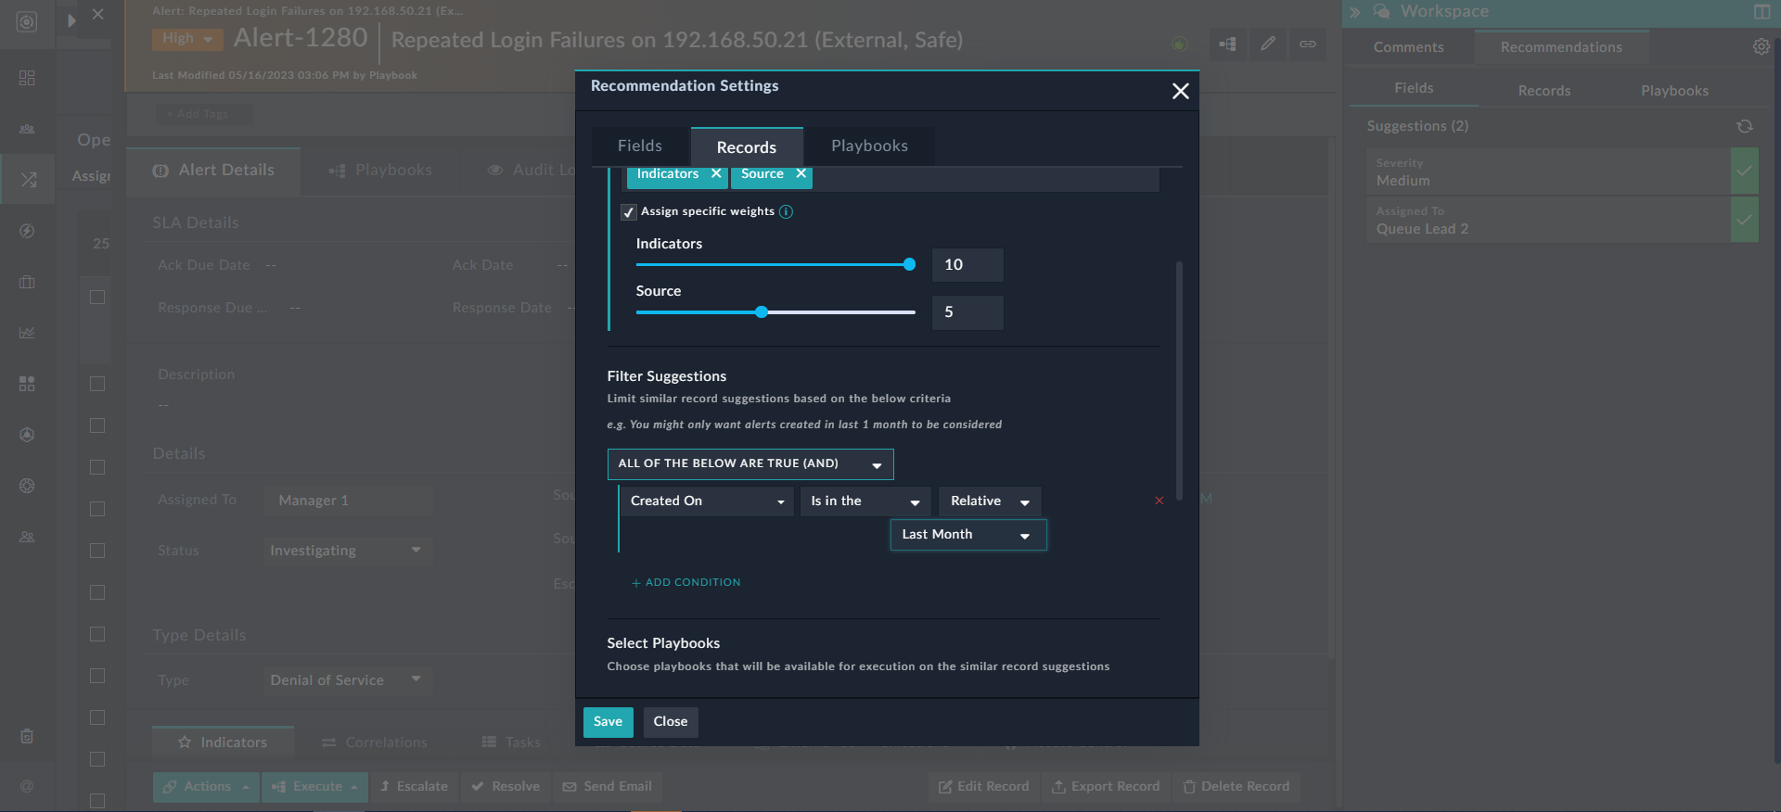Click the Export Record button
Image resolution: width=1781 pixels, height=812 pixels.
(1106, 787)
